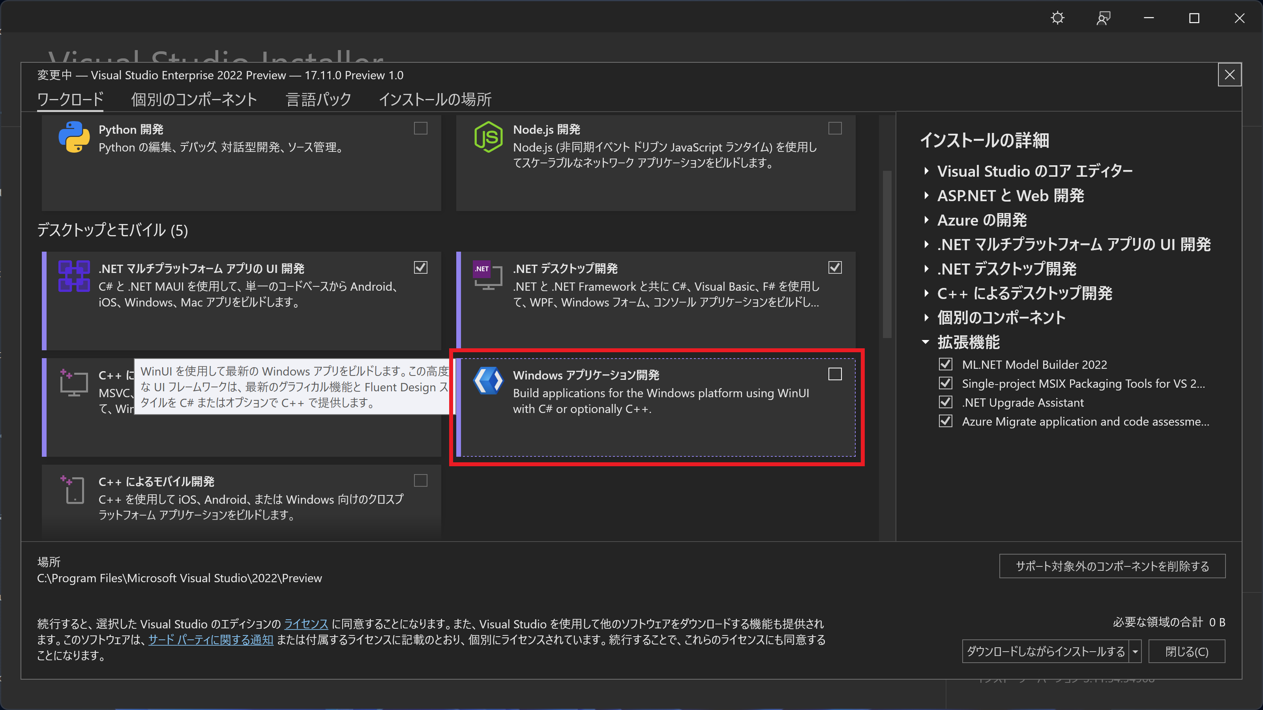The height and width of the screenshot is (710, 1263).
Task: Click the 閉じる(C) button
Action: (1186, 652)
